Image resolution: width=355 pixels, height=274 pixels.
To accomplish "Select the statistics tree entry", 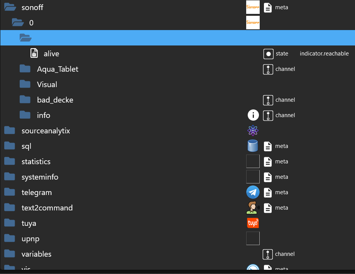I will click(36, 161).
